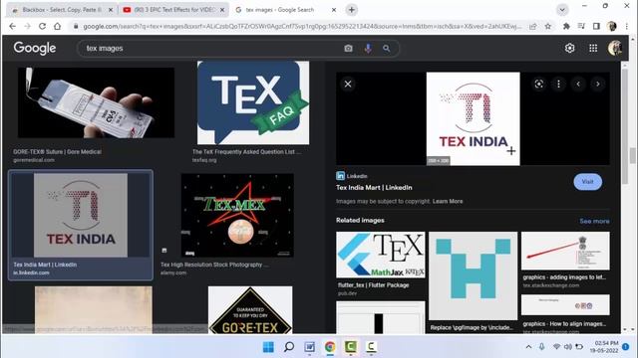The width and height of the screenshot is (638, 358).
Task: Click the preview panel scrollbar
Action: (x=625, y=126)
